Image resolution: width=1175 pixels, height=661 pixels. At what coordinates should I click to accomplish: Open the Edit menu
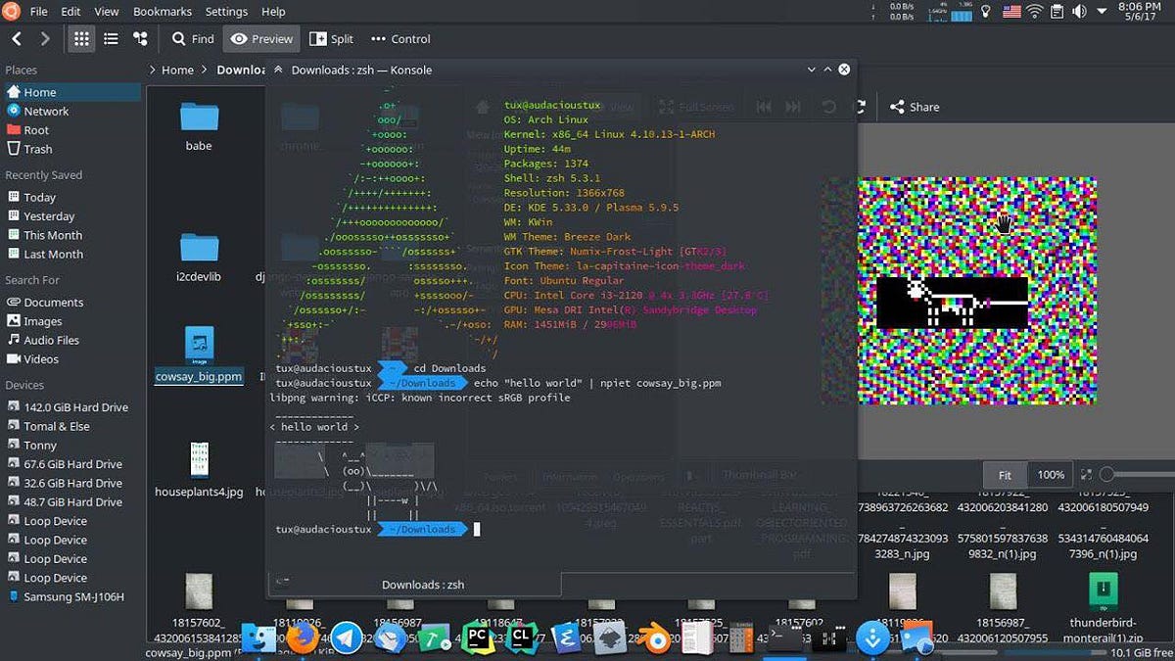point(70,12)
